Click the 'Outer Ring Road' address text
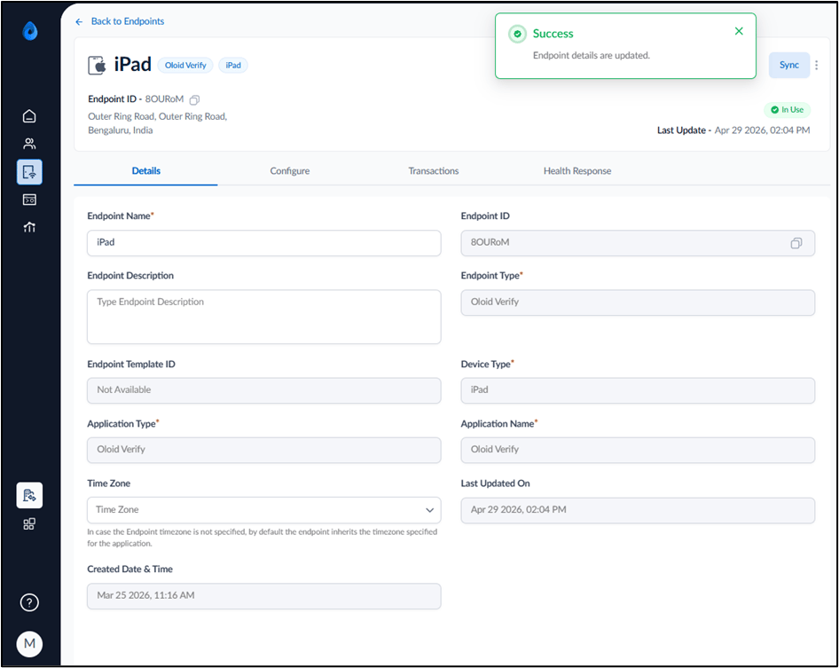This screenshot has width=839, height=668. click(x=157, y=123)
